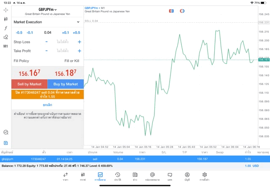Edit the 0.04 volume field
Screen dimensions: 270x188
coord(48,32)
